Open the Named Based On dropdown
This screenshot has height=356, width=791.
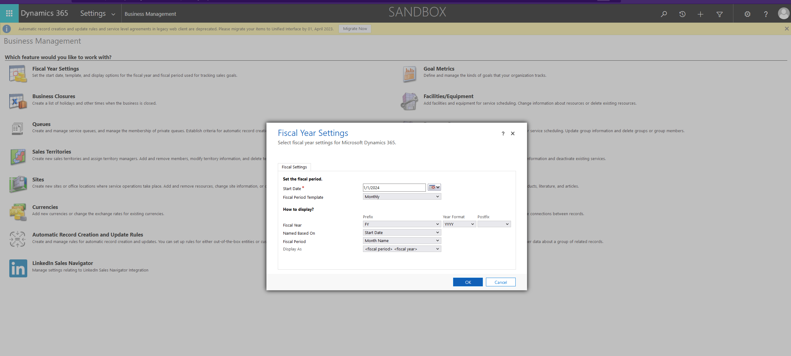tap(402, 232)
